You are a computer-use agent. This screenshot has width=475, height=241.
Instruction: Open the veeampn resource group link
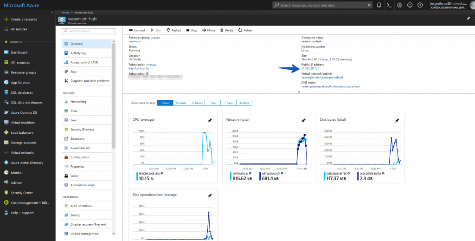pyautogui.click(x=134, y=41)
